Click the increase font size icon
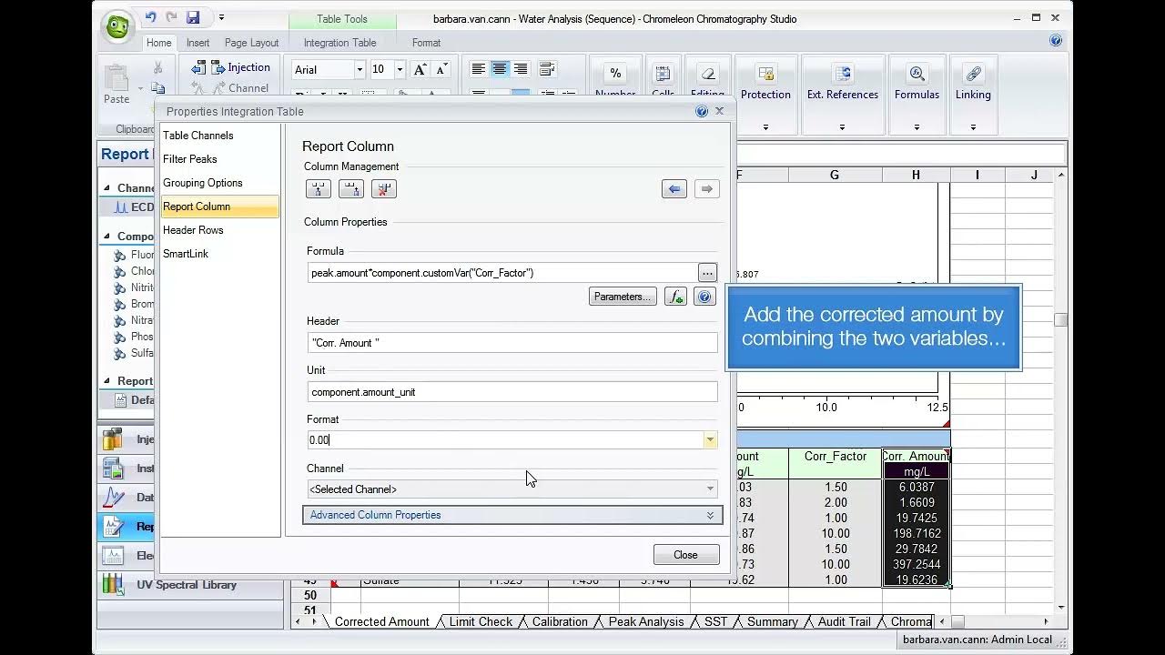1165x655 pixels. (x=420, y=70)
